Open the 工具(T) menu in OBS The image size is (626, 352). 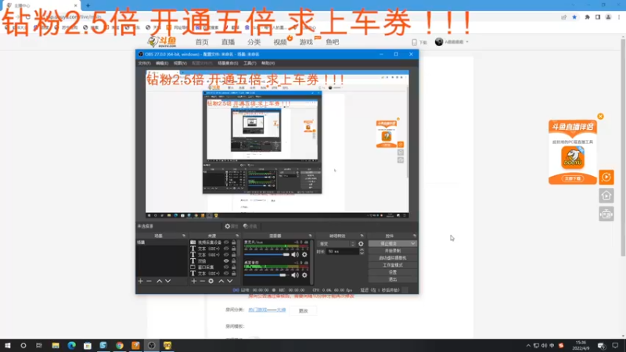[250, 63]
